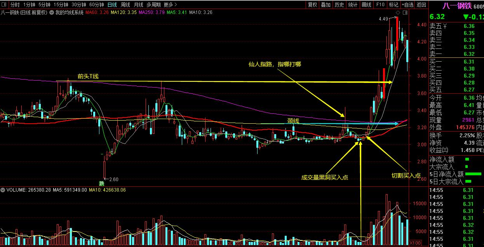Image resolution: width=484 pixels, height=247 pixels.
Task: Click the diamond icon near chart top-right
Action: [398, 12]
